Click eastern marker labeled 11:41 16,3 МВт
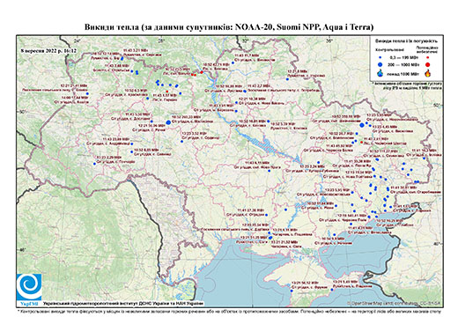Screen dimensions: 458x324 (424, 158)
